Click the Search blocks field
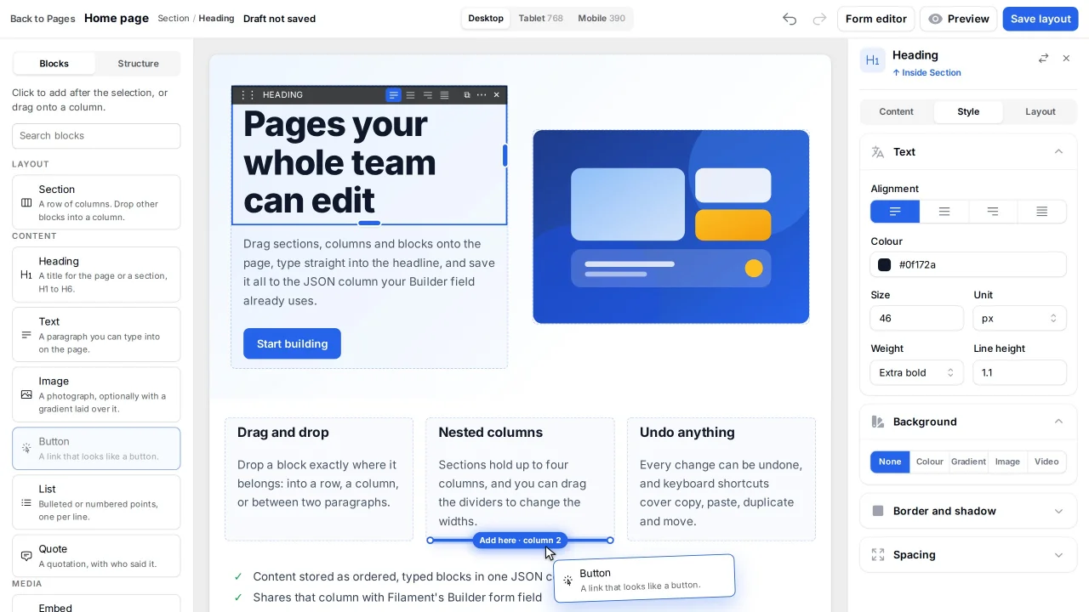The height and width of the screenshot is (612, 1089). 96,136
